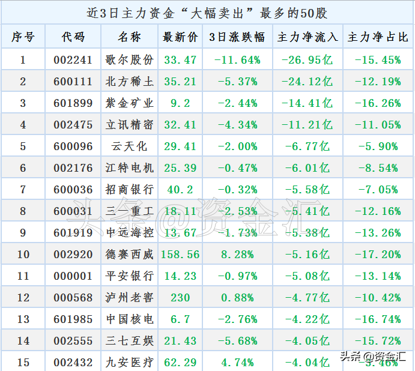Click 3-day change 4.74%
This screenshot has width=415, height=371.
click(237, 363)
